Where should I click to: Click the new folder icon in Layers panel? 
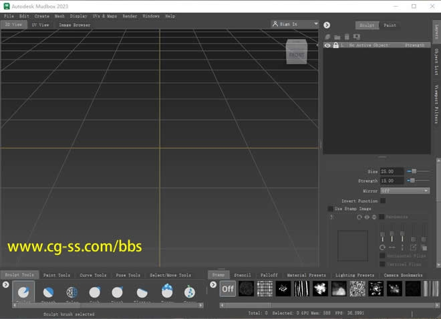(x=337, y=37)
